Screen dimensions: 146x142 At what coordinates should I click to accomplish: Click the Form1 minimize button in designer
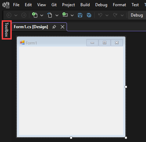point(92,43)
